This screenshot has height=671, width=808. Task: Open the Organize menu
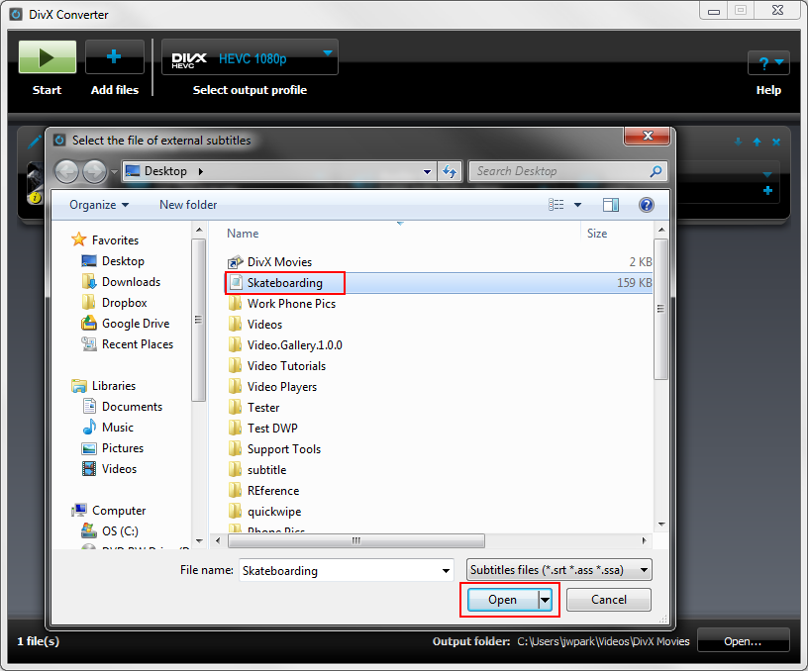point(96,205)
